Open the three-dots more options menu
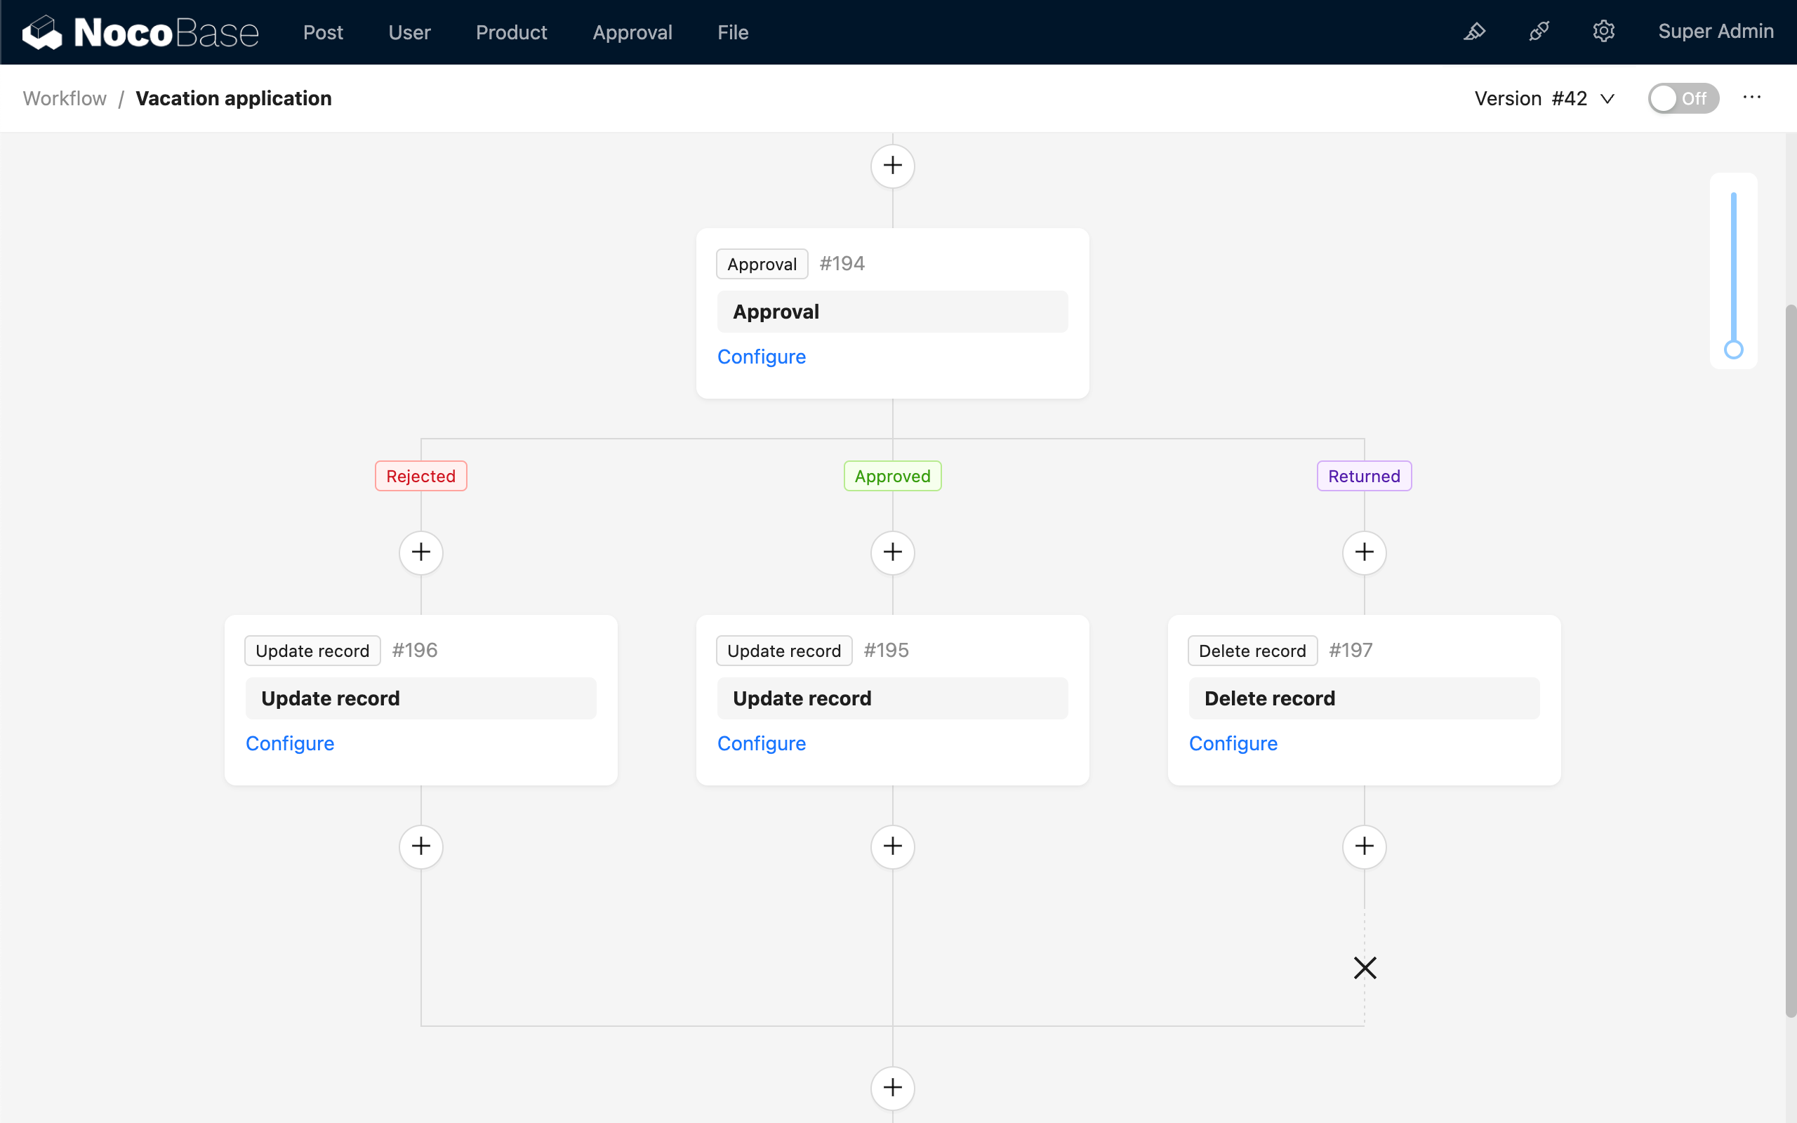 pos(1751,98)
